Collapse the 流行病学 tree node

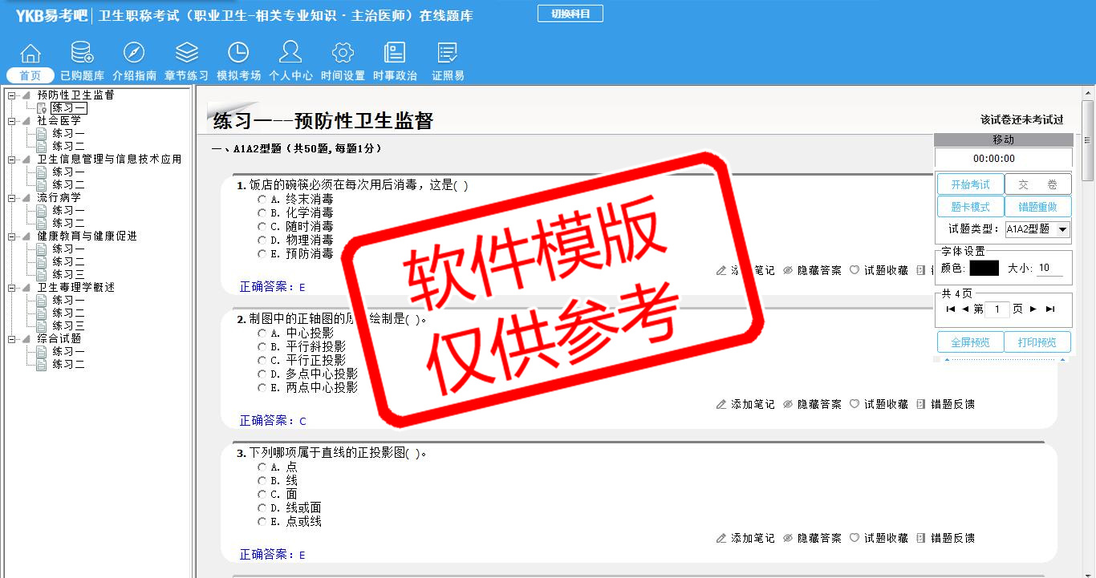[x=11, y=198]
